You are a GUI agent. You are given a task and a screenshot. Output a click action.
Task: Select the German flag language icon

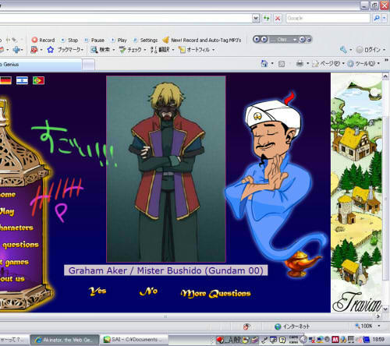point(5,80)
